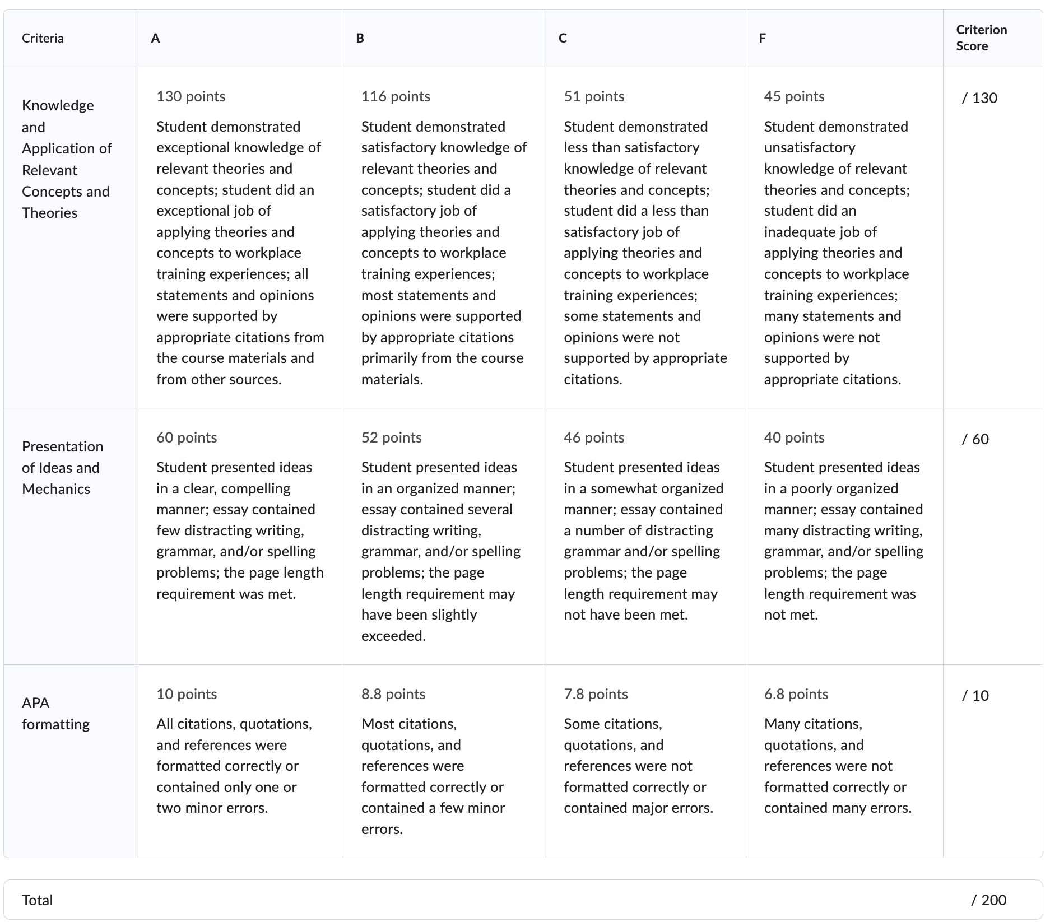
Task: Click the Criterion Score column header
Action: [981, 38]
